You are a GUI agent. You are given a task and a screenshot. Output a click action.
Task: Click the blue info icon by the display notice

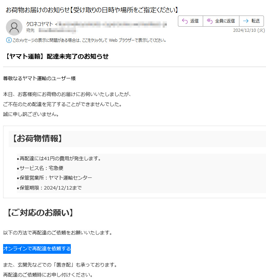click(x=9, y=40)
